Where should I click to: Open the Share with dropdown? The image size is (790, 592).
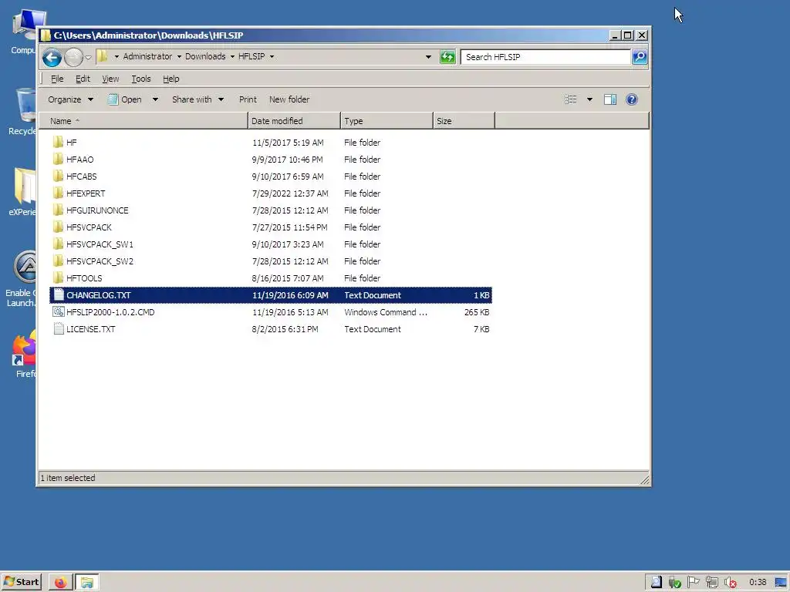tap(197, 99)
